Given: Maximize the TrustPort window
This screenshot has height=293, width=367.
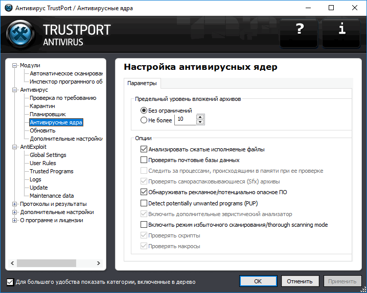Looking at the screenshot, I should pos(331,8).
